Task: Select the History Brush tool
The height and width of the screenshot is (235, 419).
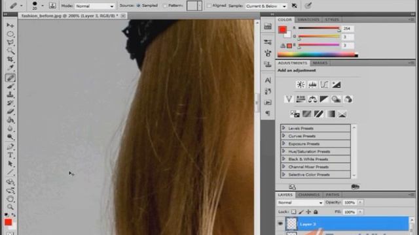Action: click(10, 103)
